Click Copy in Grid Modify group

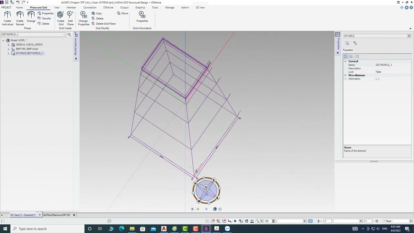(97, 13)
